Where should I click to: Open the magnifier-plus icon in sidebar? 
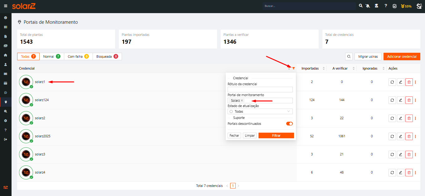point(6,111)
